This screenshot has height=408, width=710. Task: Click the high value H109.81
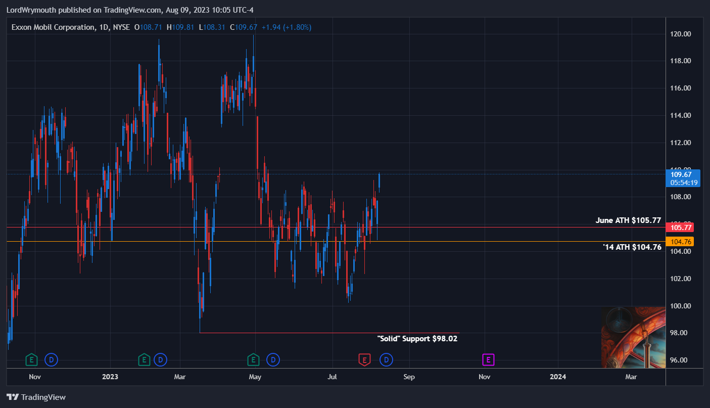pos(180,27)
